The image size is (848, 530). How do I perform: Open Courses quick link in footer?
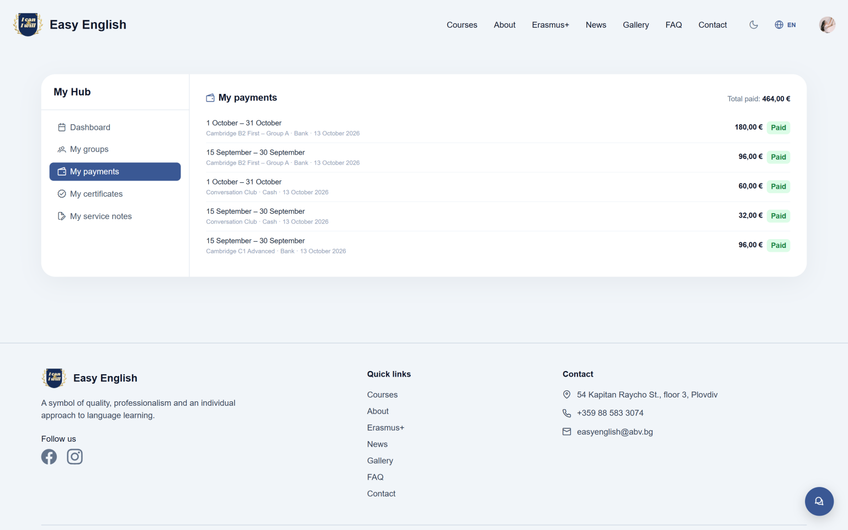382,395
